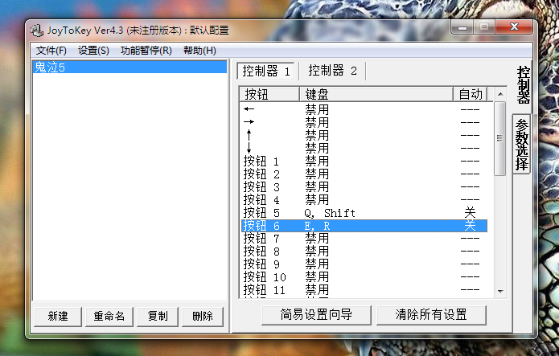Select the highlighted 按钮 6 row
The width and height of the screenshot is (559, 356).
pos(364,226)
